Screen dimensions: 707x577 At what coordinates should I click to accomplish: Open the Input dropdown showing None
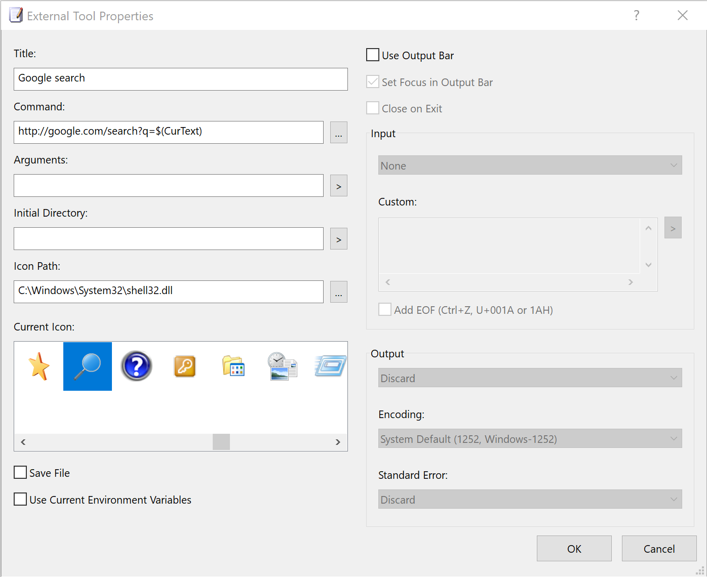coord(530,165)
